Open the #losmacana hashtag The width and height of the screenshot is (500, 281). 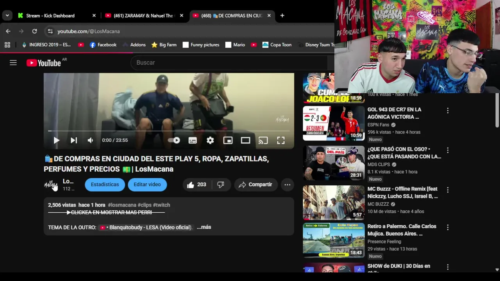pyautogui.click(x=122, y=205)
